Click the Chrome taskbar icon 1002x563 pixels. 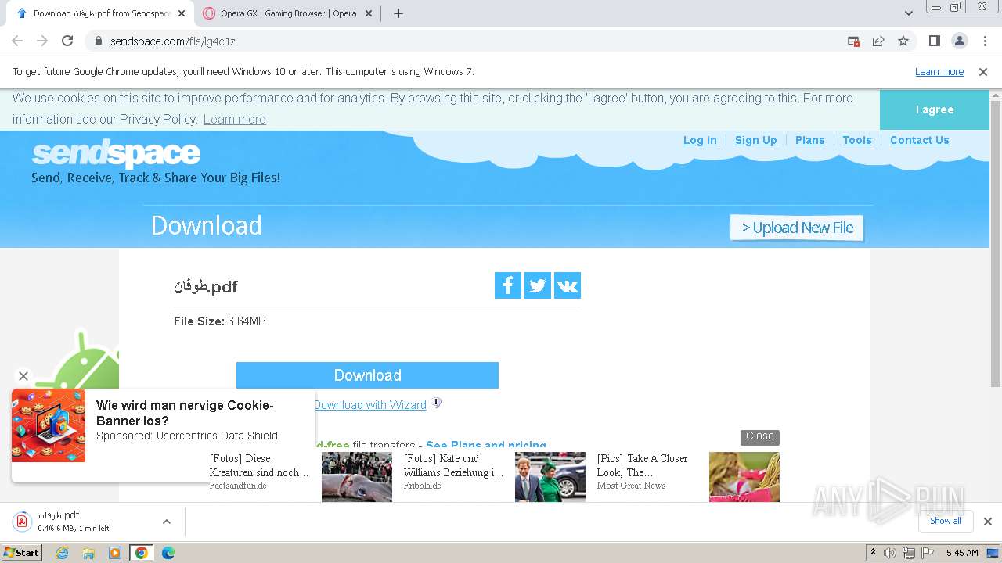click(x=142, y=553)
